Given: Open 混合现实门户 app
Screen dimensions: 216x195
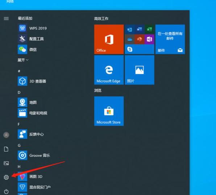Looking at the screenshot, I should pyautogui.click(x=34, y=187).
